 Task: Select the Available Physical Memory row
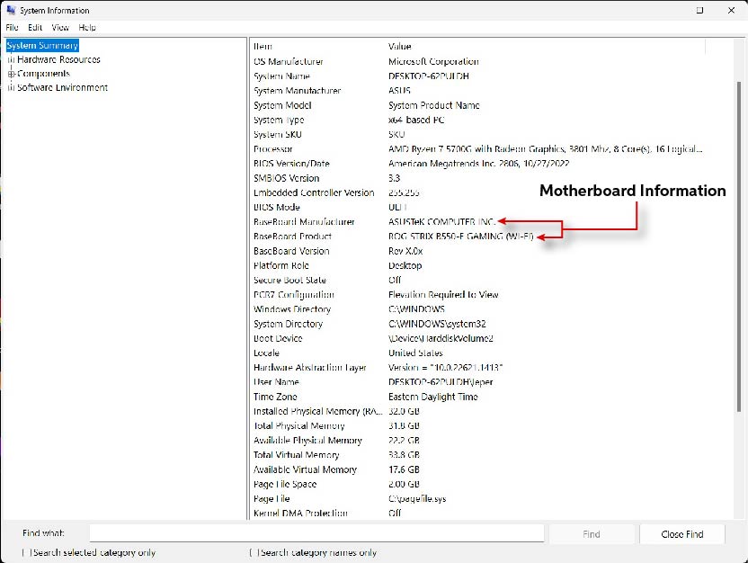pyautogui.click(x=477, y=441)
